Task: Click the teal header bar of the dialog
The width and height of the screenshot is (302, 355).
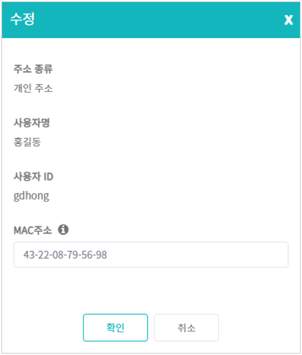Action: (x=151, y=20)
